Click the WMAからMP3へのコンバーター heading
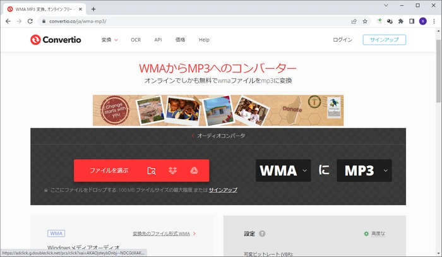 point(218,68)
